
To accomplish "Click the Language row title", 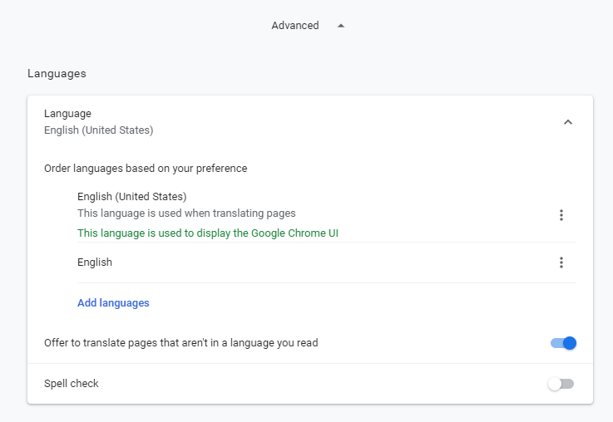I will pos(67,114).
